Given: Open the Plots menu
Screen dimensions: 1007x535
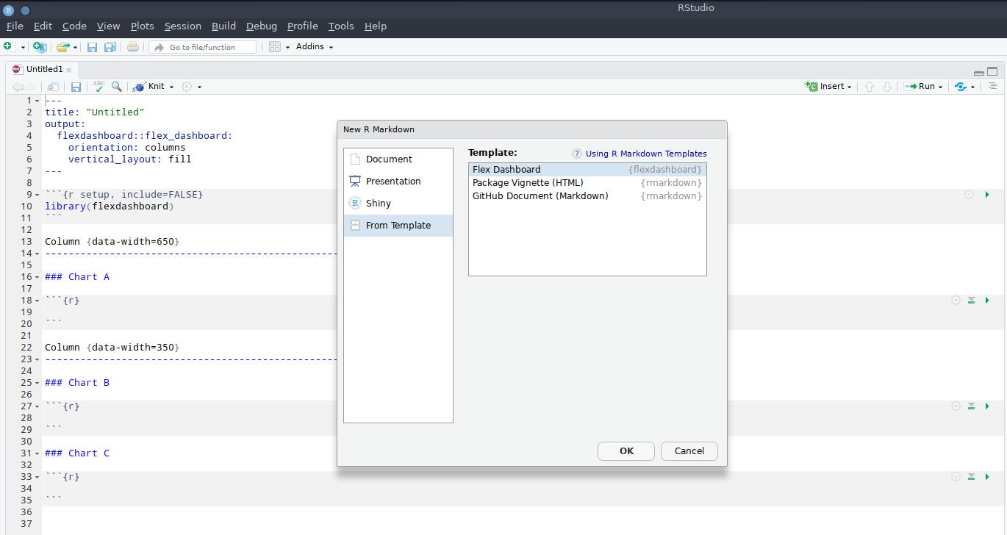Looking at the screenshot, I should point(142,26).
